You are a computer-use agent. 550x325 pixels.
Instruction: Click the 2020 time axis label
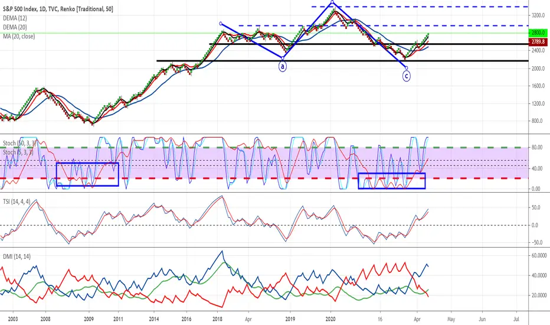(330, 319)
